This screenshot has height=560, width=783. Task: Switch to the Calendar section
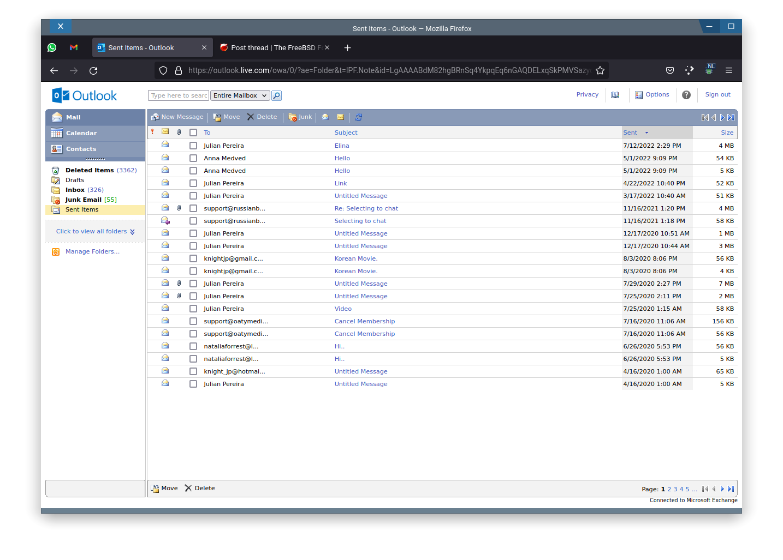pyautogui.click(x=81, y=134)
